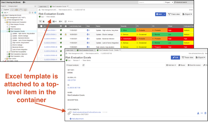This screenshot has height=122, width=208.
Task: Click home breadcrumb icon in details window
Action: [66, 53]
